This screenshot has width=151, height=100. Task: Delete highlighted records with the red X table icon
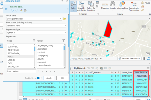pyautogui.click(x=110, y=68)
